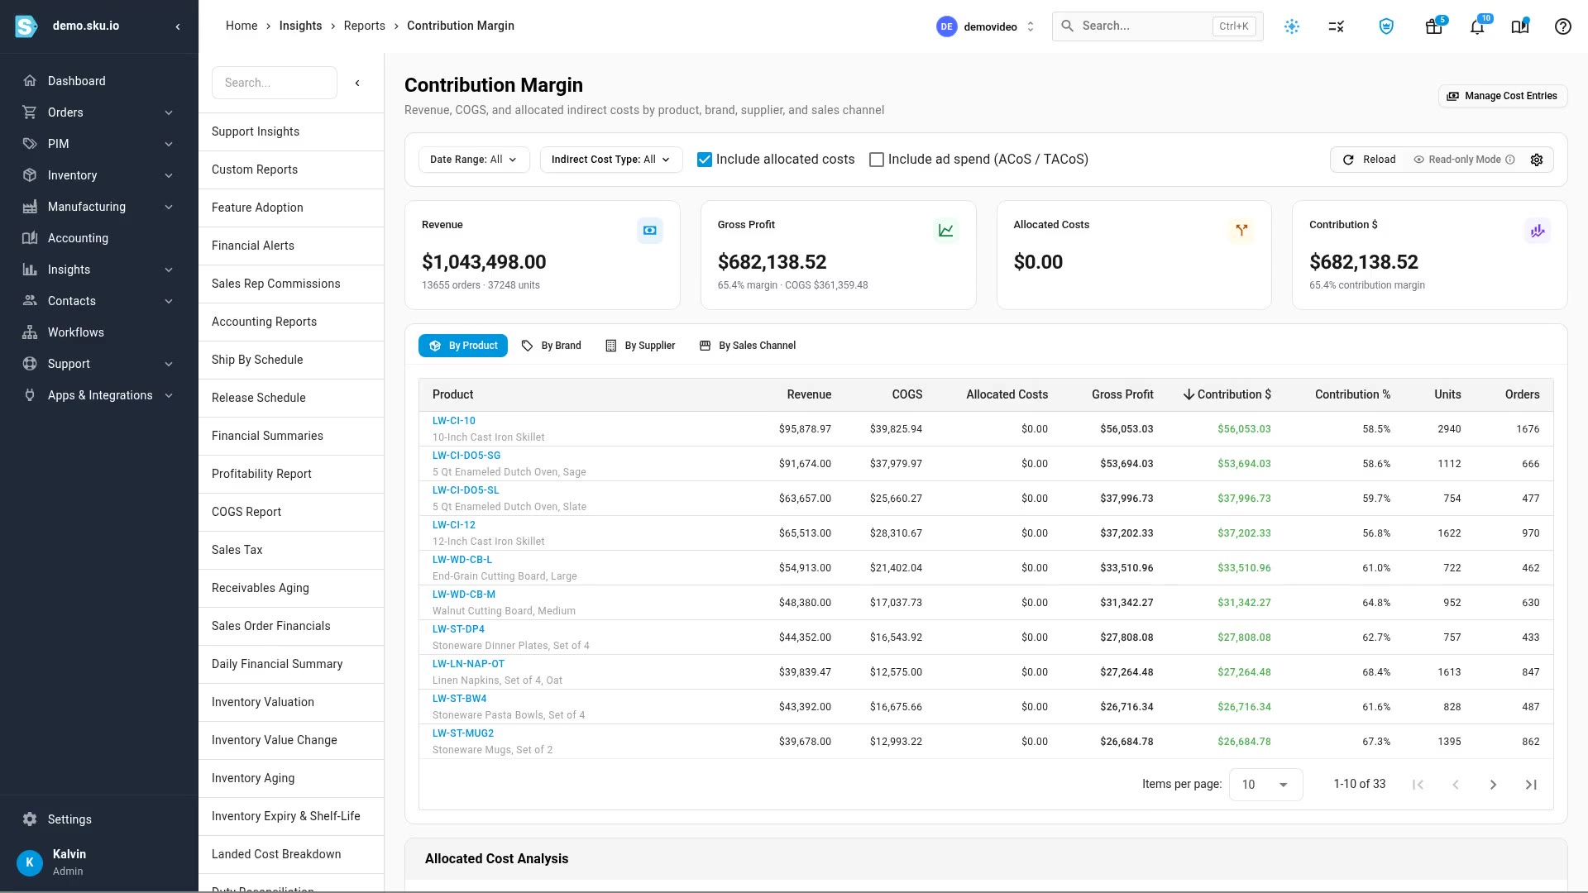Expand the Inventory sidebar section

pos(99,175)
